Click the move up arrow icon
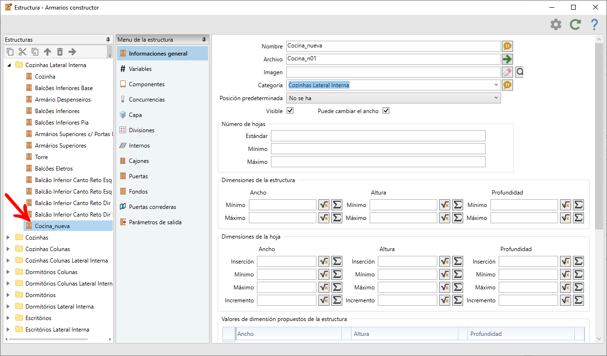The image size is (607, 356). point(47,52)
